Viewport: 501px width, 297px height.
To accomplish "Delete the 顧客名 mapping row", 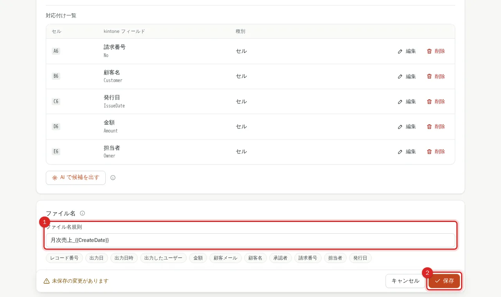I will (436, 76).
